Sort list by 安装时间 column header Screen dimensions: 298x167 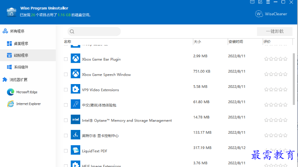point(235,41)
